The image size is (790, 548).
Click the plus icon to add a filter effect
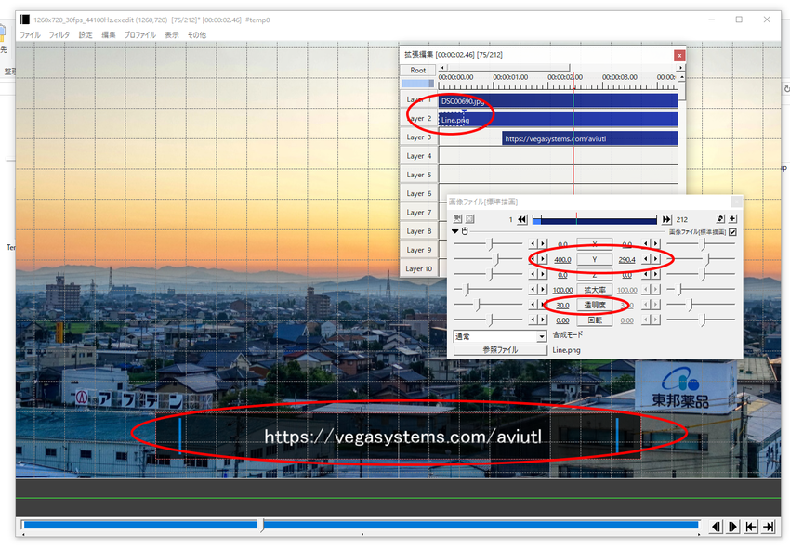pyautogui.click(x=732, y=218)
